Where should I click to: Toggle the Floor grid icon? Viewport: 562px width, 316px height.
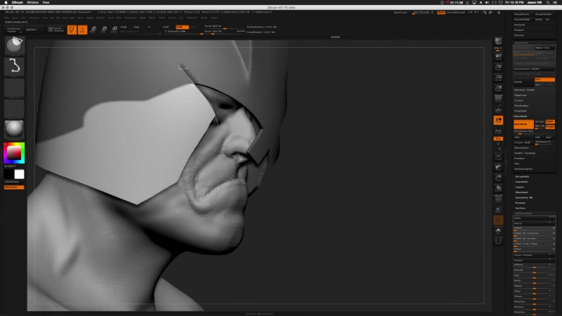click(x=498, y=109)
